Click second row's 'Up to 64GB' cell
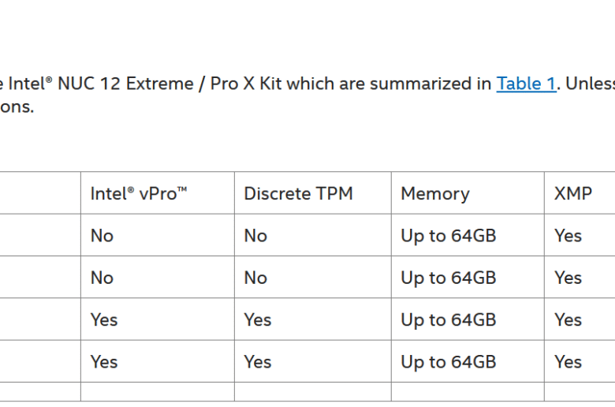Image resolution: width=615 pixels, height=407 pixels. coord(468,277)
